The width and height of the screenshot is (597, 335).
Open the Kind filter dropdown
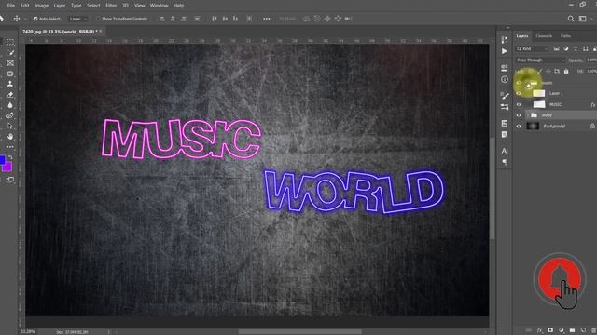[532, 48]
